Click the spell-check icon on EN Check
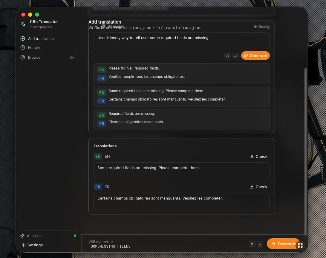The width and height of the screenshot is (326, 258). pos(252,157)
